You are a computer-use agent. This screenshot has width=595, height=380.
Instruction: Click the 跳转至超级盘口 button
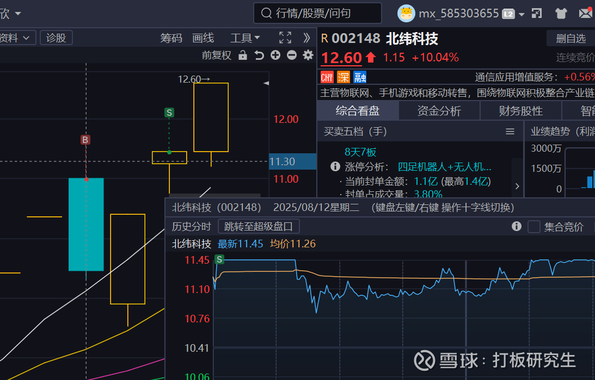259,227
